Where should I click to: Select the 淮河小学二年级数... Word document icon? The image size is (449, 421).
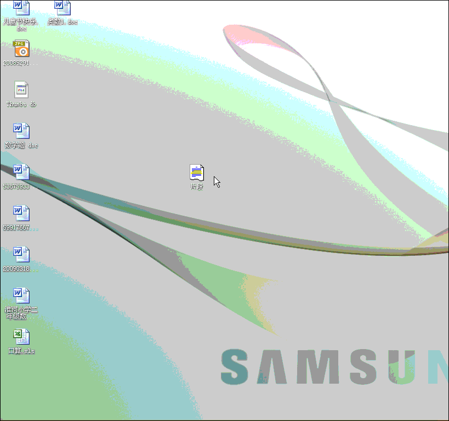(x=21, y=295)
